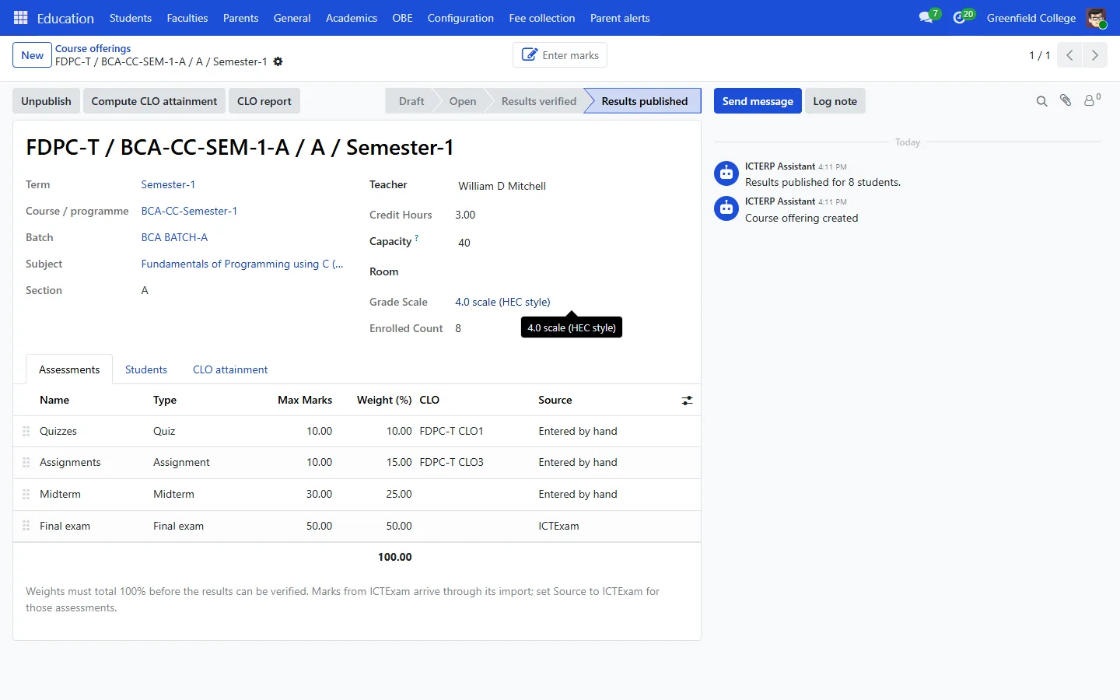Click the Log note button

point(835,101)
